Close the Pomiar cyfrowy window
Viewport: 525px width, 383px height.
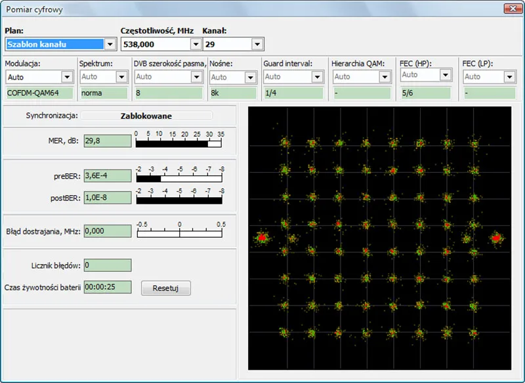coord(513,9)
